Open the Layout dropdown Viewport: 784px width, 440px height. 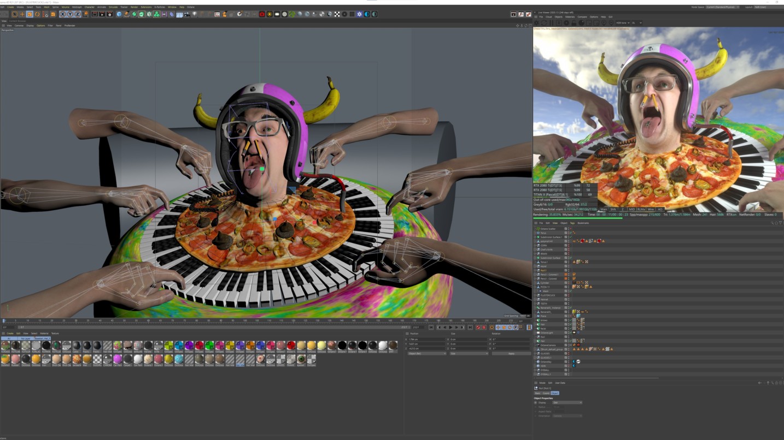tap(769, 7)
